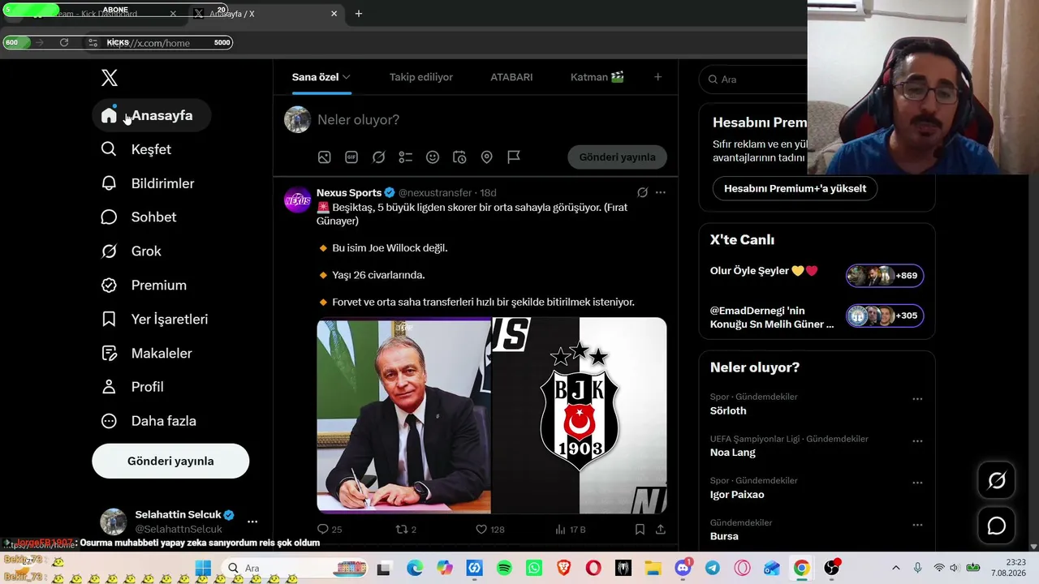The image size is (1039, 584).
Task: Close the Anasayfa / X browser tab
Action: tap(334, 14)
